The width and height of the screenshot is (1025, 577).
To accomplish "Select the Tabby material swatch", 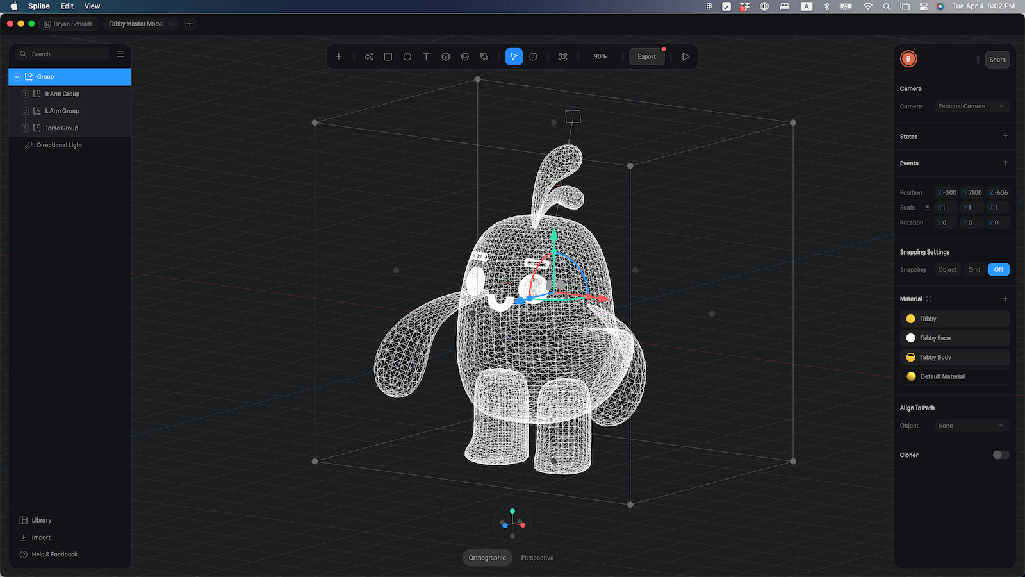I will [911, 319].
